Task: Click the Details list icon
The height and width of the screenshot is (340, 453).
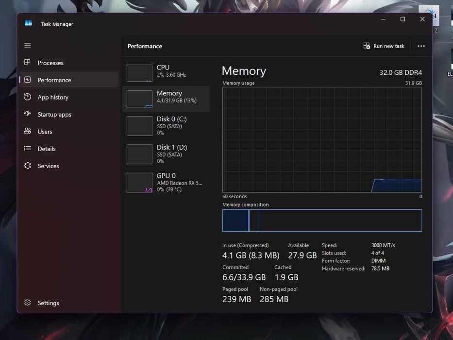Action: [x=28, y=148]
